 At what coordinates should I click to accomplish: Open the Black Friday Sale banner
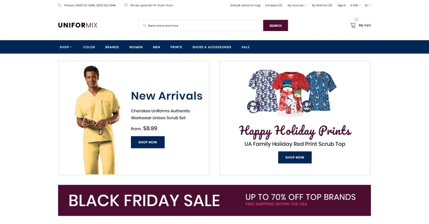(x=214, y=200)
